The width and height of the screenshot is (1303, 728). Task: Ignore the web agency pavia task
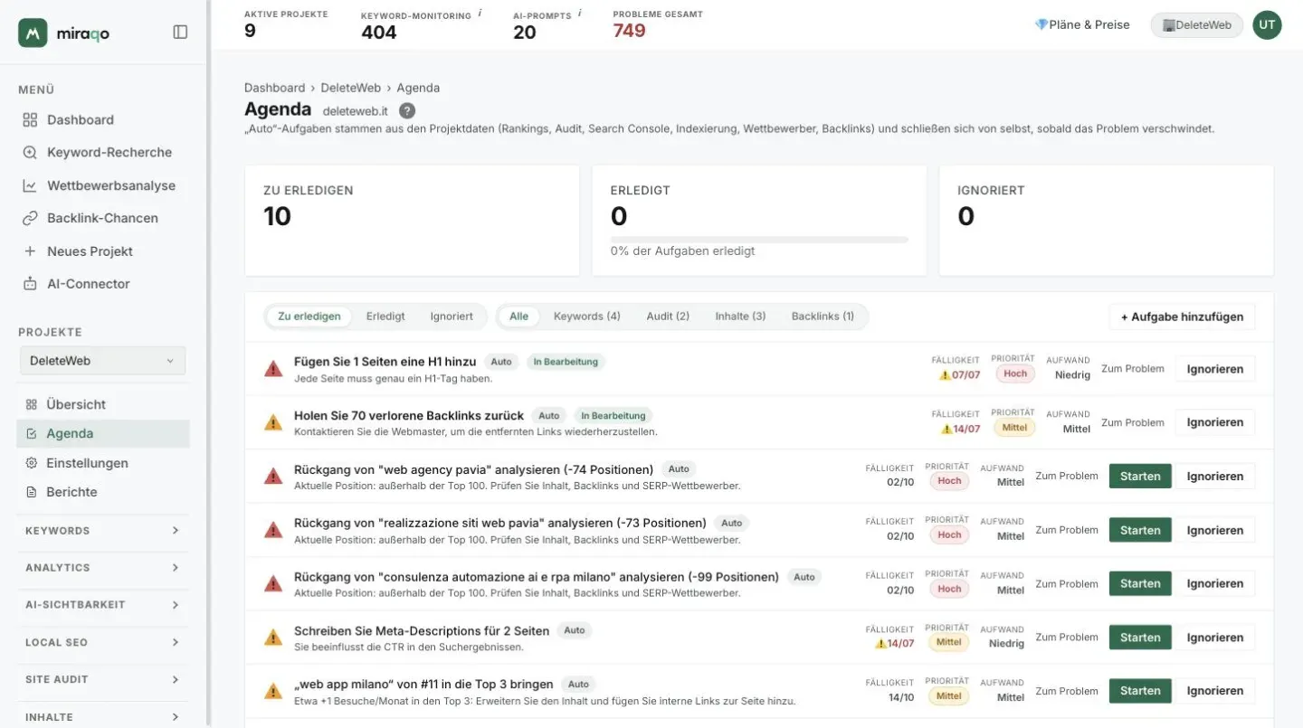pos(1215,476)
